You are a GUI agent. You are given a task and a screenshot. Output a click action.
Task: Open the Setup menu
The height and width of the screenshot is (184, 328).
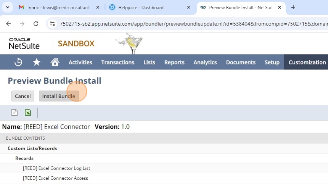click(272, 62)
